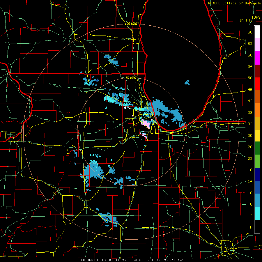Click the legend value 34
Image resolution: width=262 pixels, height=262 pixels.
250,124
